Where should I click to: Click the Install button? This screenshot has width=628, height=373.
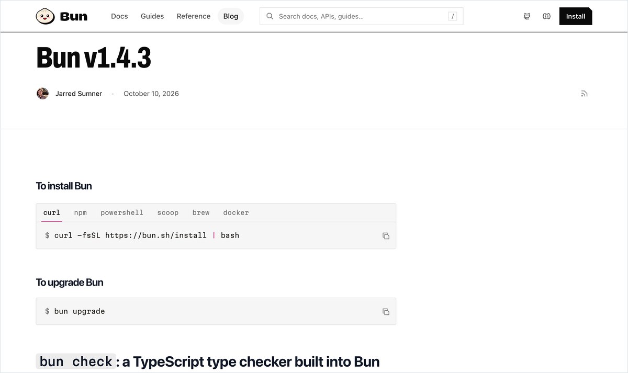pyautogui.click(x=576, y=16)
